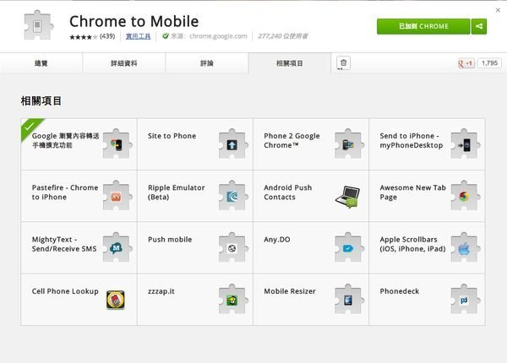Image resolution: width=507 pixels, height=363 pixels.
Task: Click the 已加到 CHROME button
Action: click(423, 26)
